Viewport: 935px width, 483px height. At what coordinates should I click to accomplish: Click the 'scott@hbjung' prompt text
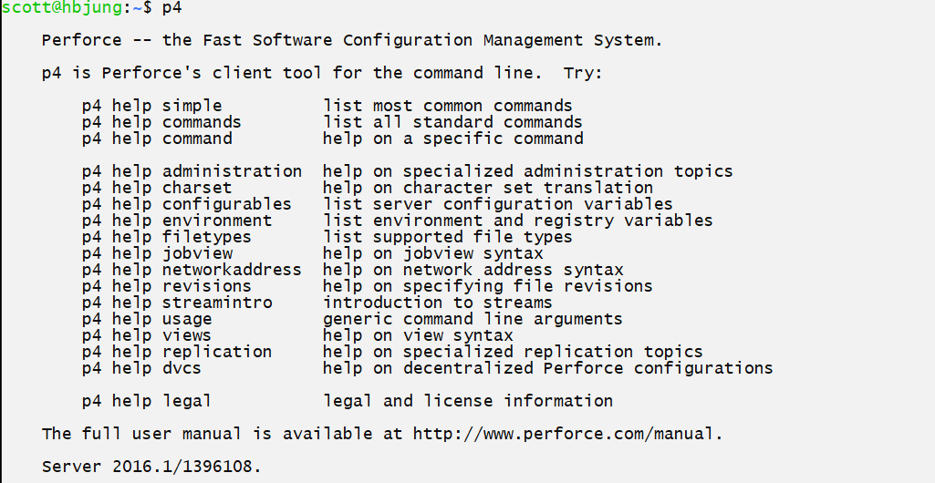tap(63, 7)
